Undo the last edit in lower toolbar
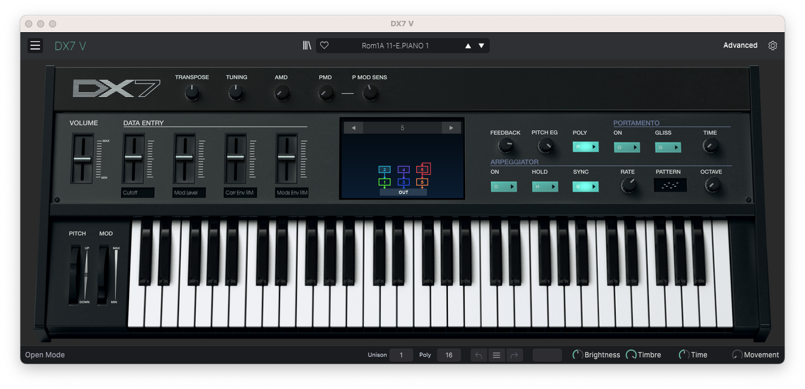The height and width of the screenshot is (389, 805). click(x=478, y=355)
